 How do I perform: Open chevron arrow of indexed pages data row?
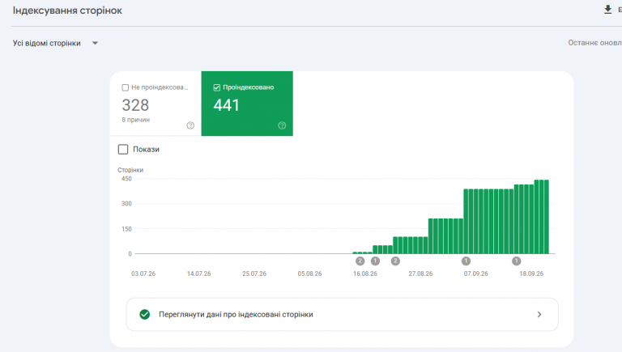point(539,314)
